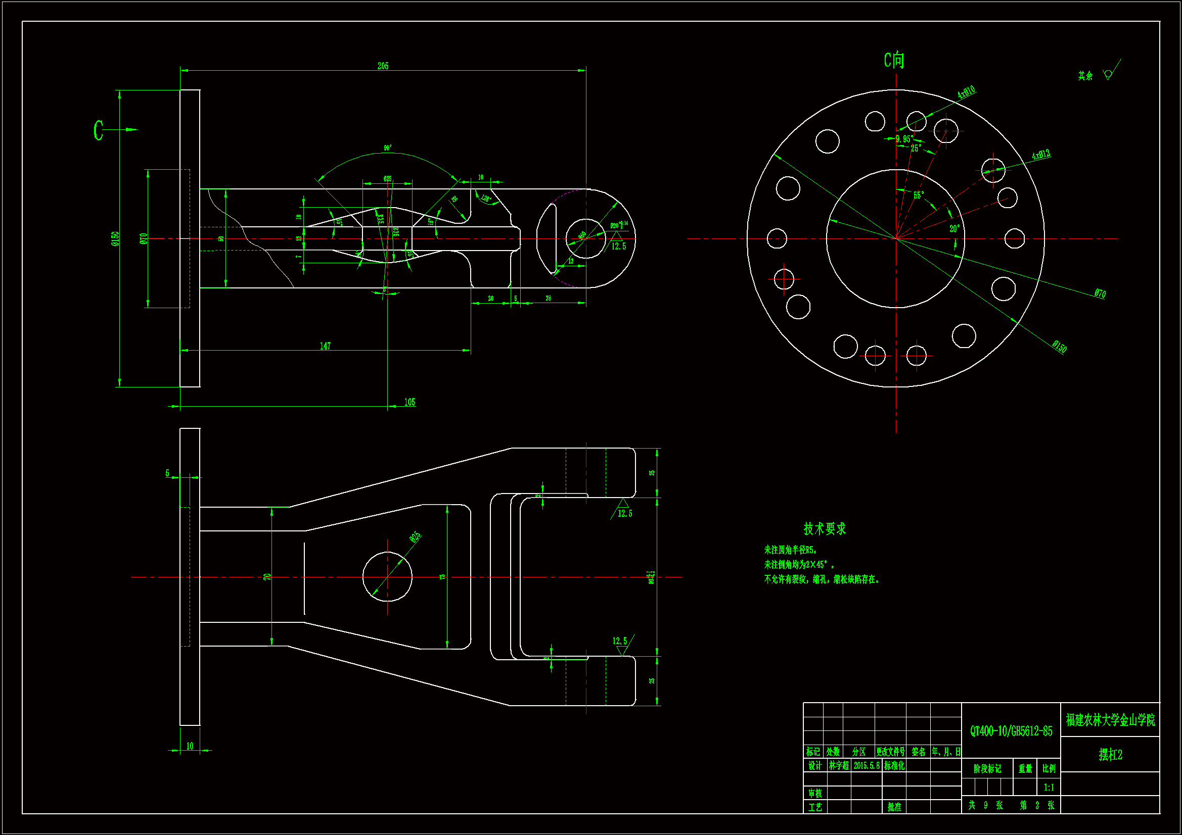
Task: Click the 4xØ12 hole callout
Action: (1040, 155)
